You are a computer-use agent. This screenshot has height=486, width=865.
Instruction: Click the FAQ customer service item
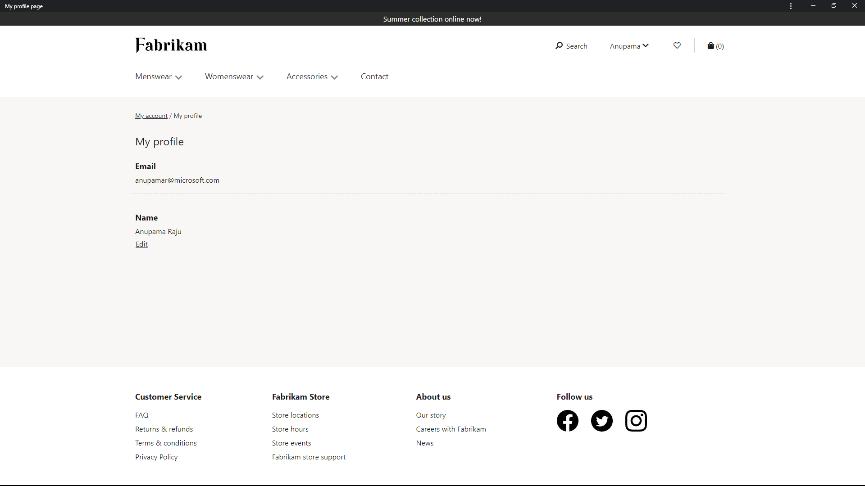pyautogui.click(x=142, y=415)
